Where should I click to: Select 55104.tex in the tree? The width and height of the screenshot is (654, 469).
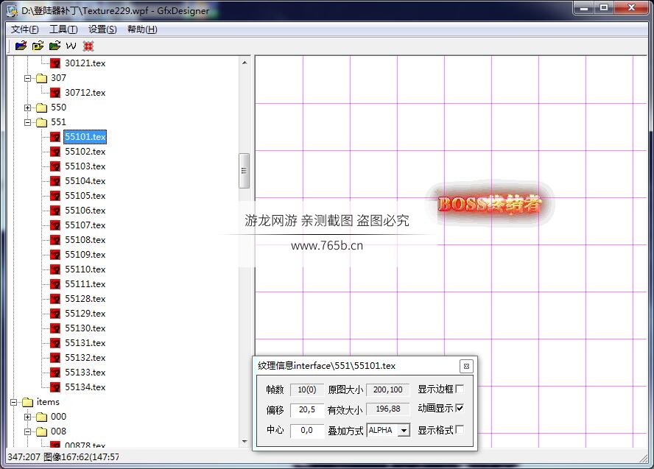pyautogui.click(x=85, y=181)
